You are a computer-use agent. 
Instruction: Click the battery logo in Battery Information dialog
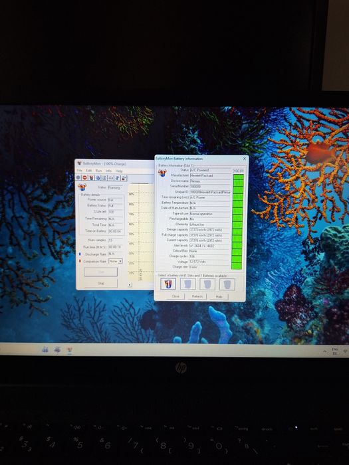(x=162, y=173)
